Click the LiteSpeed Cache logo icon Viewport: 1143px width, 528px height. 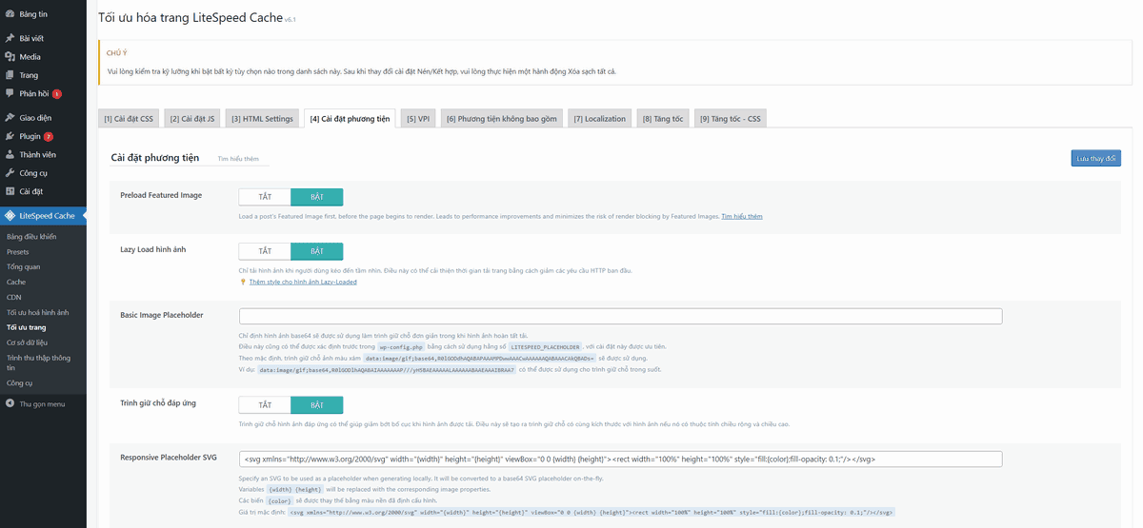[x=10, y=216]
